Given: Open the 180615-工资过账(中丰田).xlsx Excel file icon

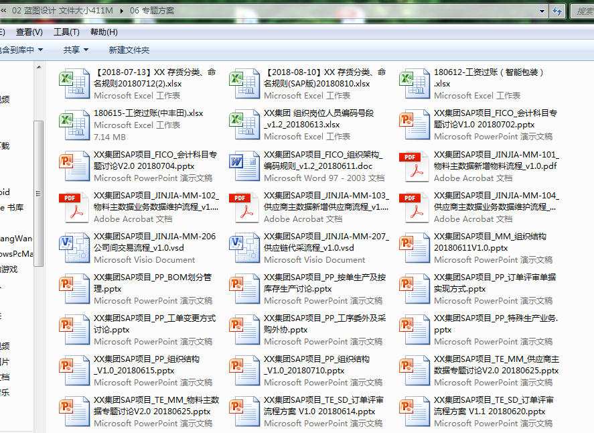Looking at the screenshot, I should [74, 125].
